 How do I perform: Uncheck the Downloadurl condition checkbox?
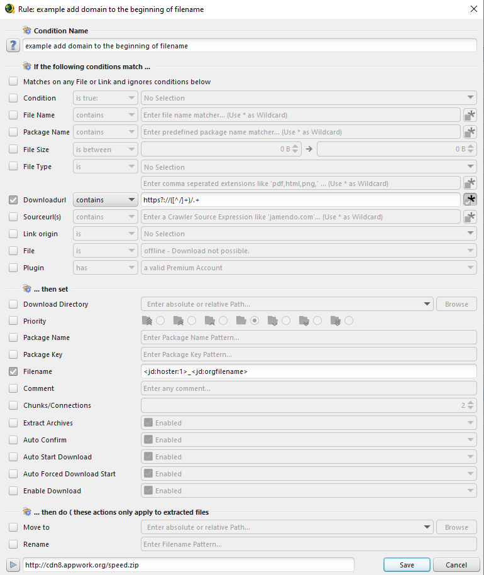click(x=13, y=200)
